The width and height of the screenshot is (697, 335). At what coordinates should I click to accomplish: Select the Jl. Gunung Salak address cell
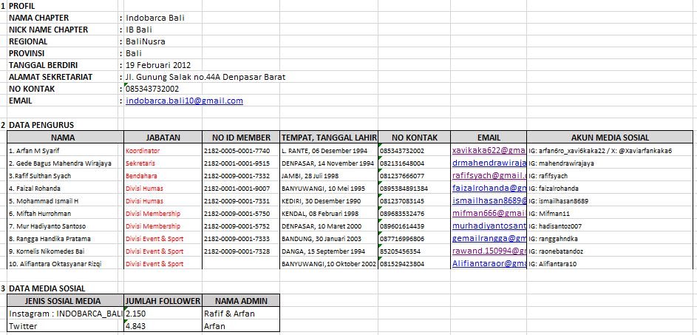pos(205,77)
